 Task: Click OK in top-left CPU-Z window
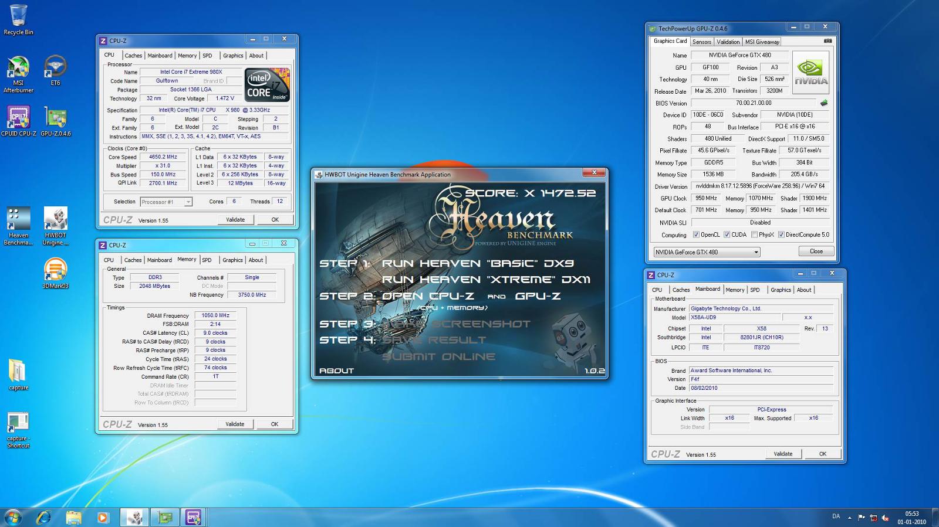275,220
